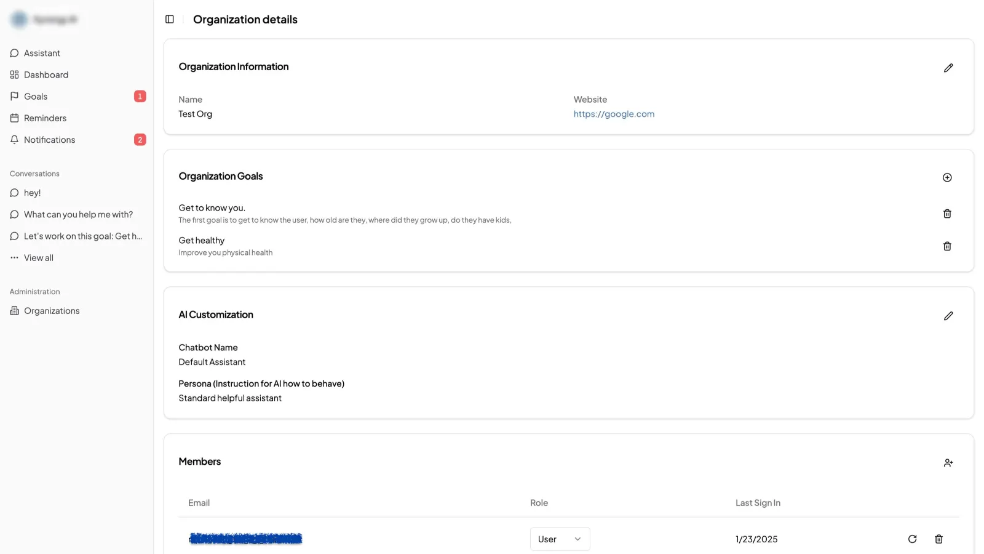Click View all conversations
984x554 pixels.
(77, 258)
